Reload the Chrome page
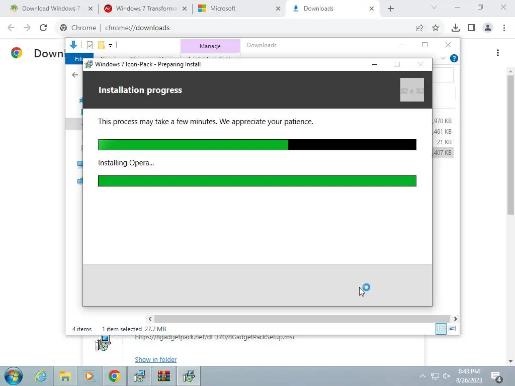This screenshot has height=386, width=515. tap(43, 28)
